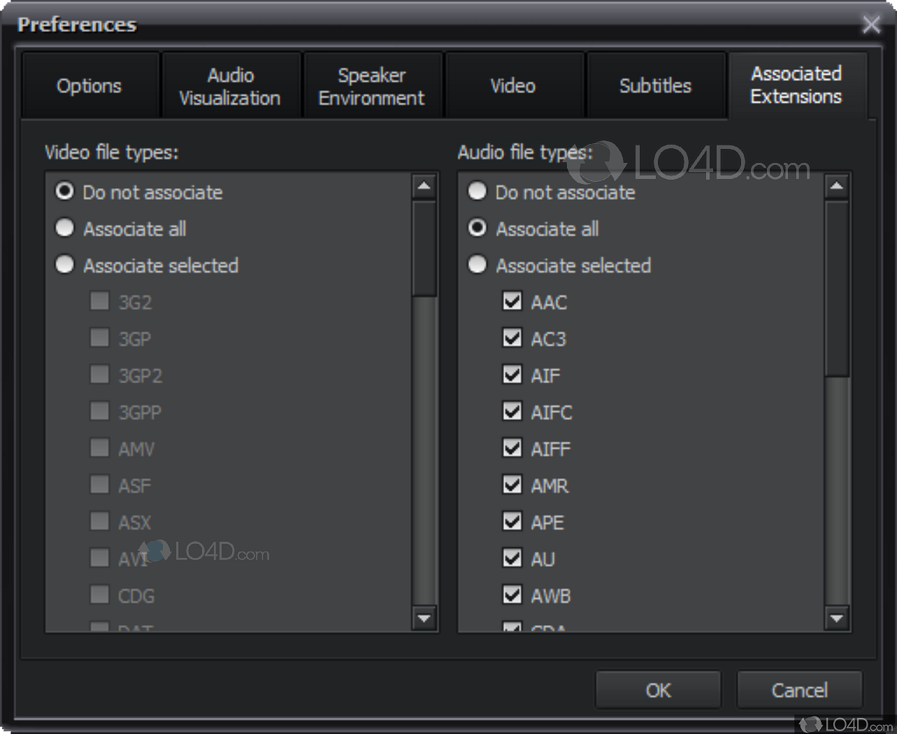Select 'Do not associate' for audio file types
This screenshot has width=897, height=734.
[x=477, y=191]
